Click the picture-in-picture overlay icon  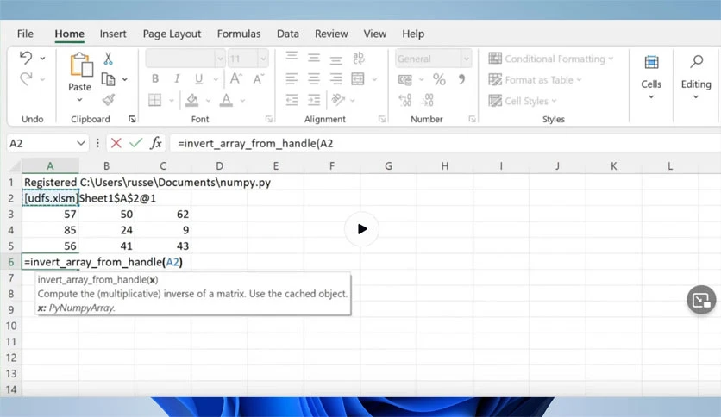coord(701,300)
